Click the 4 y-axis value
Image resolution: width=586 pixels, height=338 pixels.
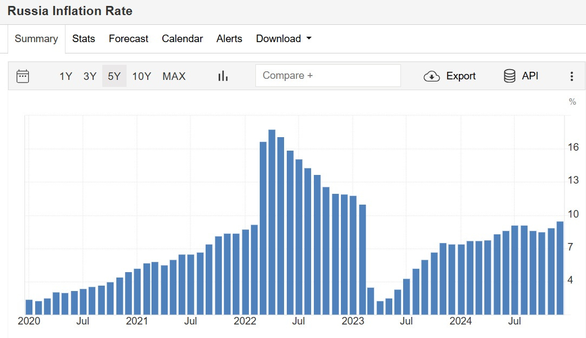point(570,280)
